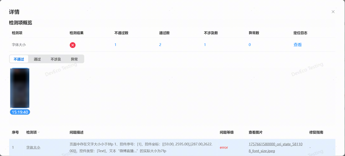Click the red failed result icon

[73, 45]
